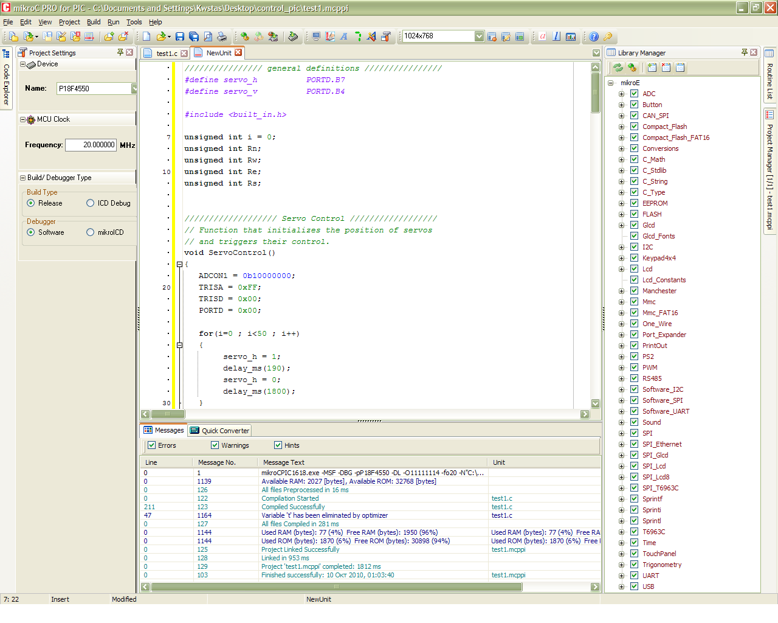778x623 pixels.
Task: Click the Print icon
Action: click(222, 37)
